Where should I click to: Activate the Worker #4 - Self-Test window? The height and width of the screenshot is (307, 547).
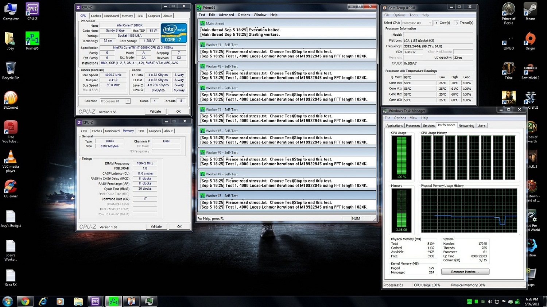pyautogui.click(x=287, y=109)
